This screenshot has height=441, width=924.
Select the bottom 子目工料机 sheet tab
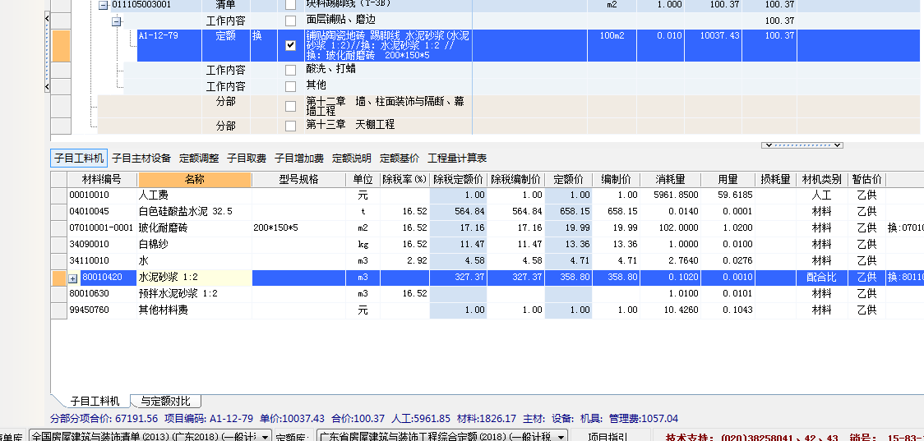(95, 402)
